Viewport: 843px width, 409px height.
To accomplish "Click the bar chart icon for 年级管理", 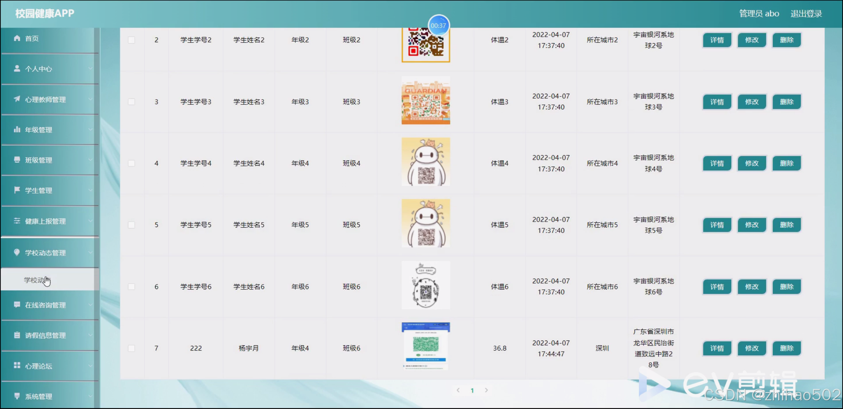I will [17, 130].
